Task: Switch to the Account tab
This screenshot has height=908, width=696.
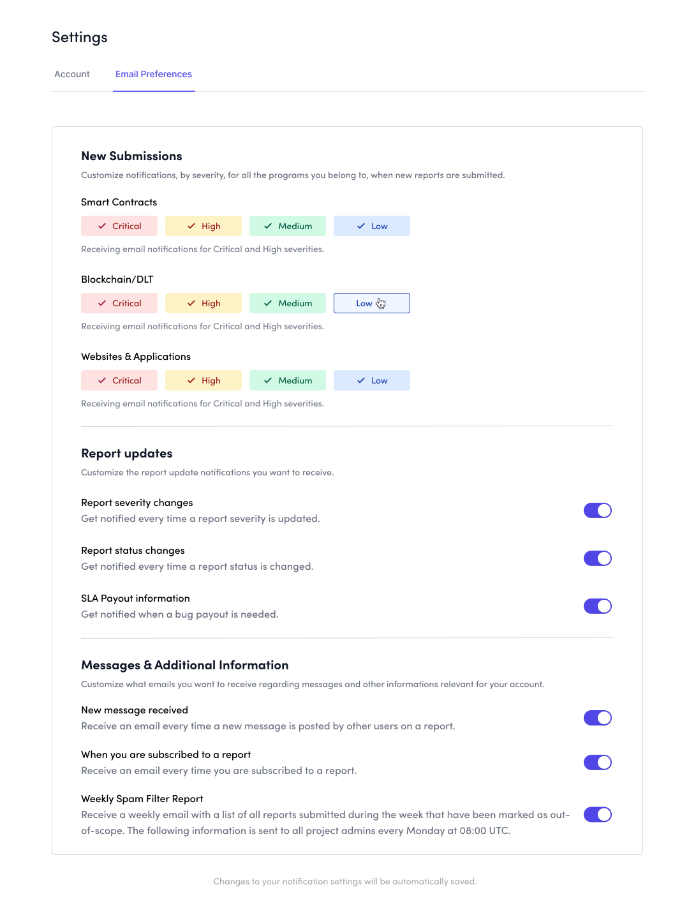Action: click(x=71, y=74)
